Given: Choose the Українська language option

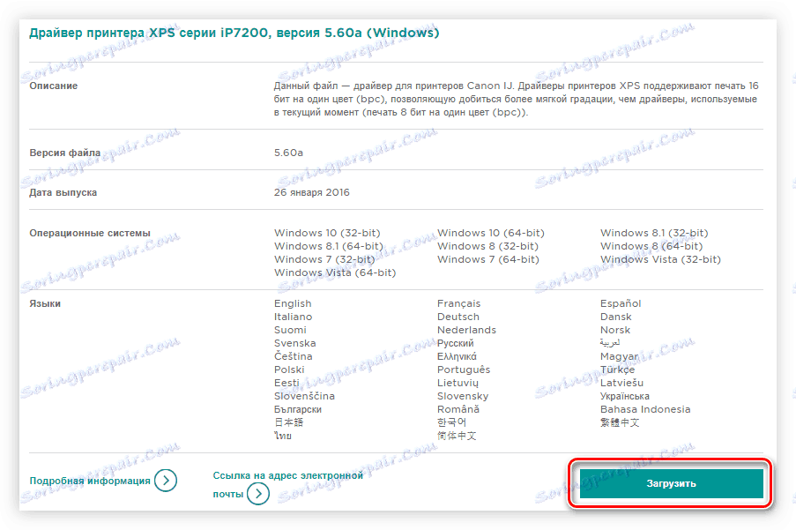Looking at the screenshot, I should pyautogui.click(x=629, y=395).
